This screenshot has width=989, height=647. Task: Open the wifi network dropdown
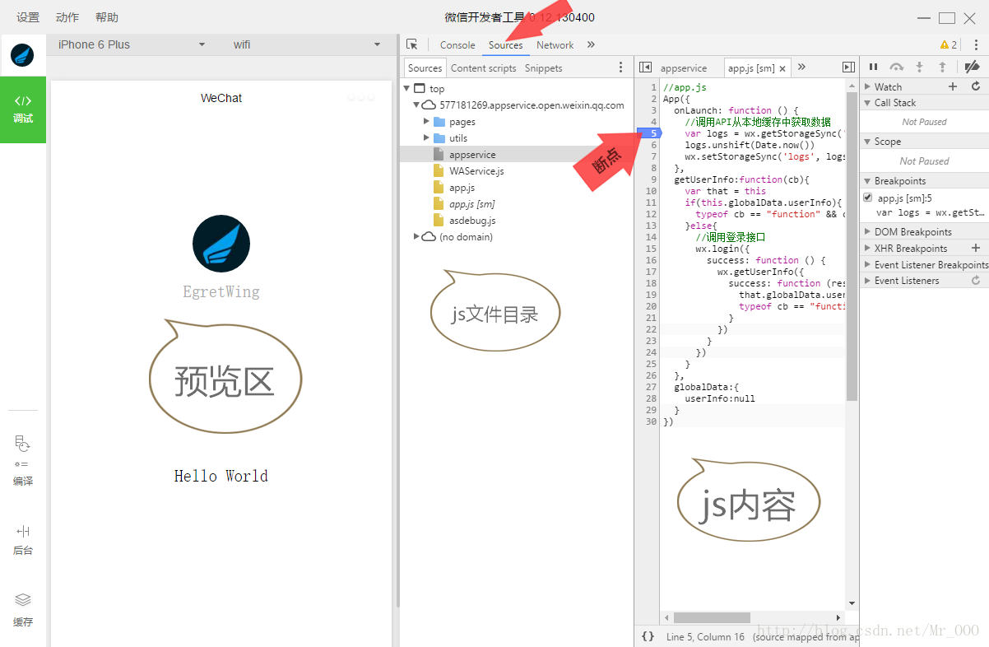306,44
